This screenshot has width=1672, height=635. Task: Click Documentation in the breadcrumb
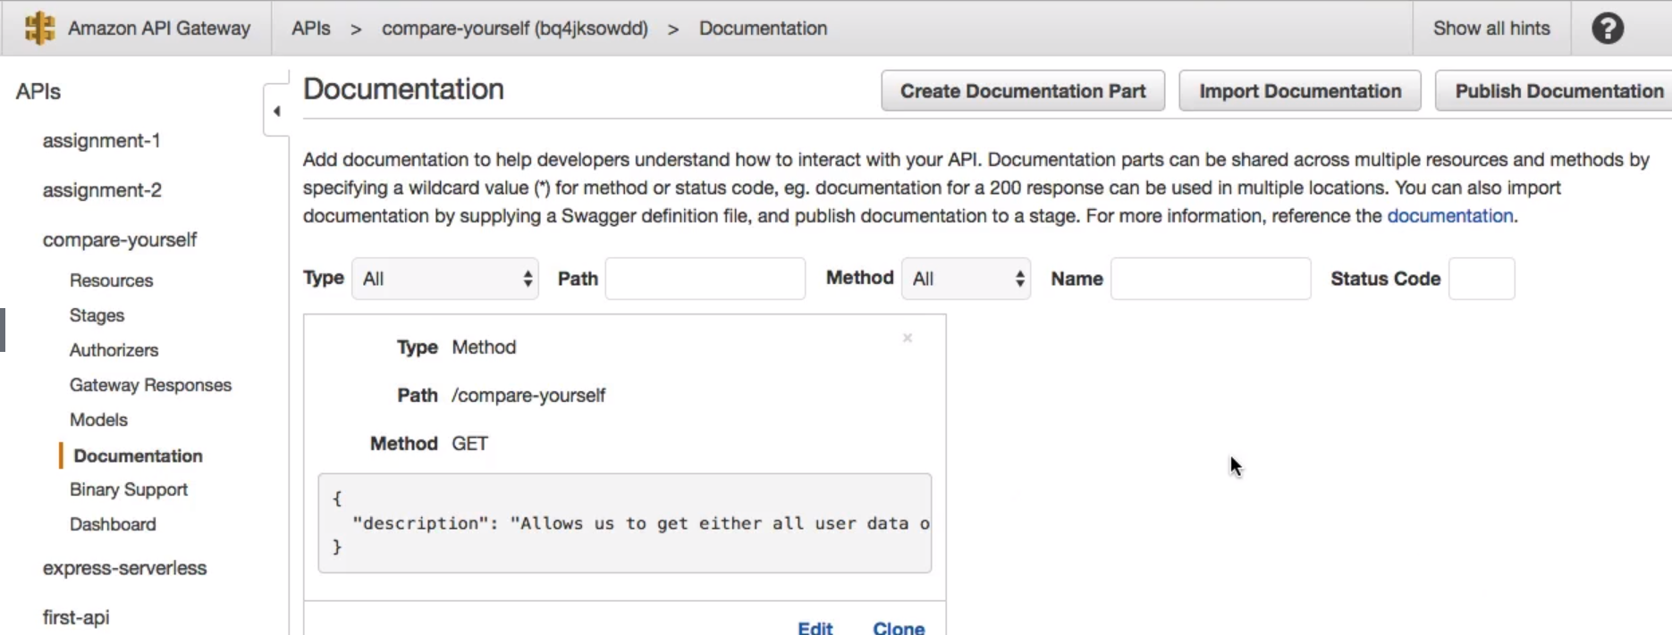click(x=763, y=29)
